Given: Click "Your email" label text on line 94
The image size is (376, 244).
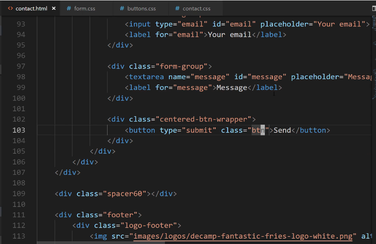Looking at the screenshot, I should tap(229, 35).
